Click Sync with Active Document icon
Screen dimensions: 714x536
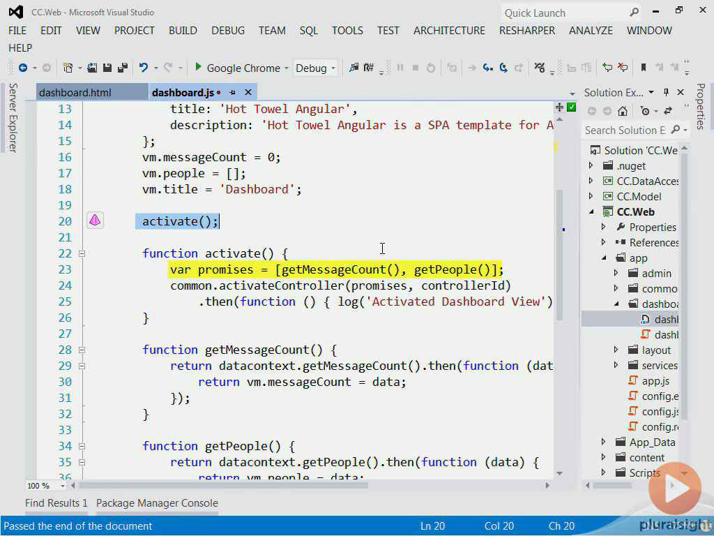click(667, 111)
